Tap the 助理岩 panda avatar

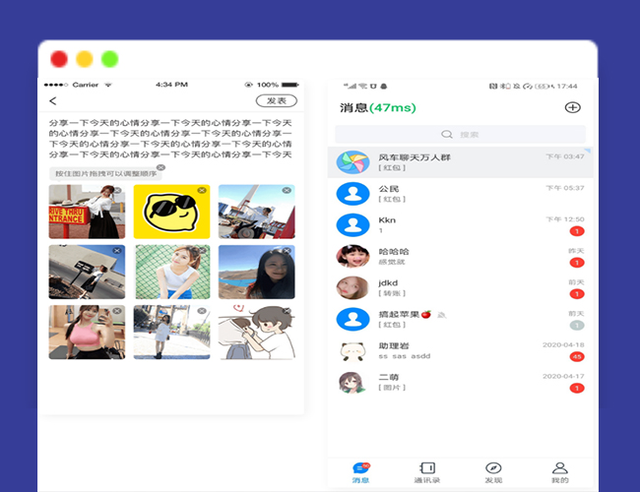tap(352, 351)
